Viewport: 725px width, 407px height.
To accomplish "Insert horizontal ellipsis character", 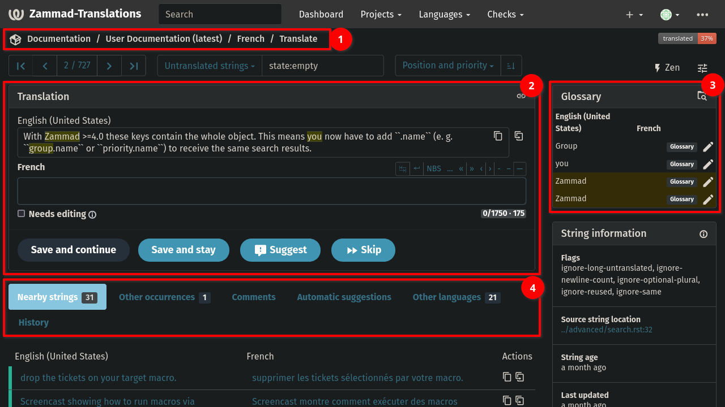I will (450, 168).
